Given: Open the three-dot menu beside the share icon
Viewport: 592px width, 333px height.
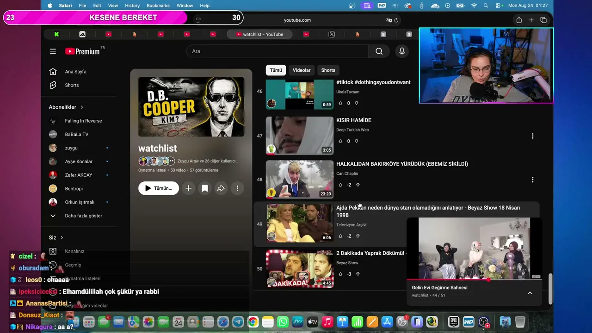Looking at the screenshot, I should click(x=237, y=188).
